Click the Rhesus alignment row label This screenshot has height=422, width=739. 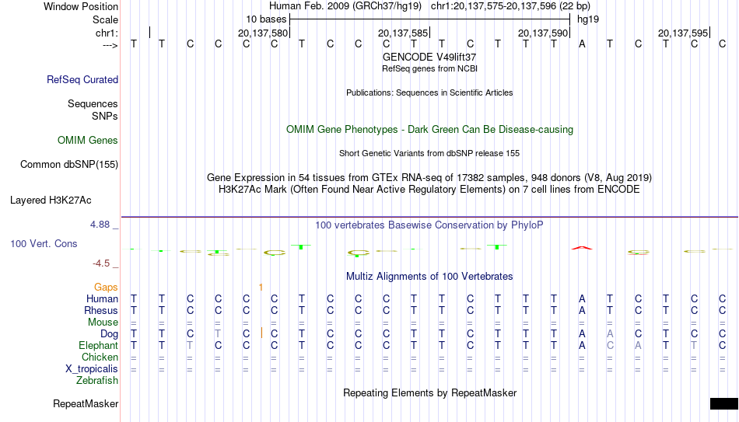click(x=101, y=311)
